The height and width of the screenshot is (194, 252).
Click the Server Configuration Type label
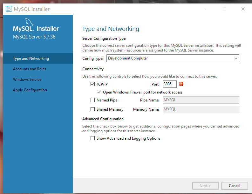(104, 38)
